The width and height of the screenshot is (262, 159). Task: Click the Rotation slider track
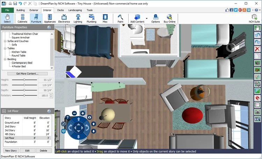point(24,95)
